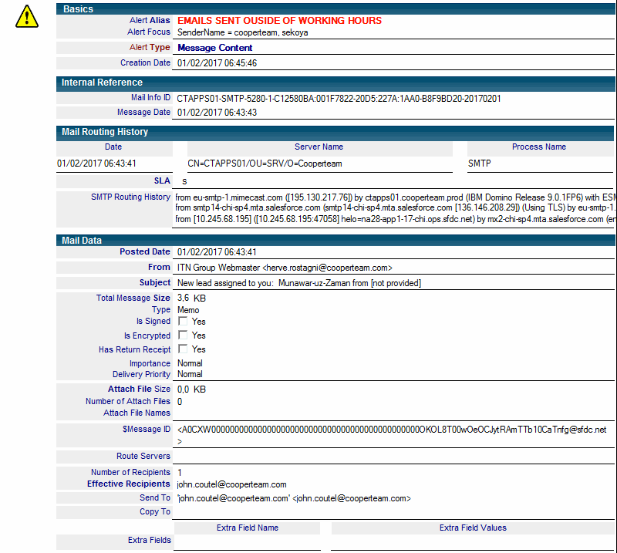Click Attach File Size value 0,0 KB
This screenshot has width=617, height=553.
pos(191,389)
